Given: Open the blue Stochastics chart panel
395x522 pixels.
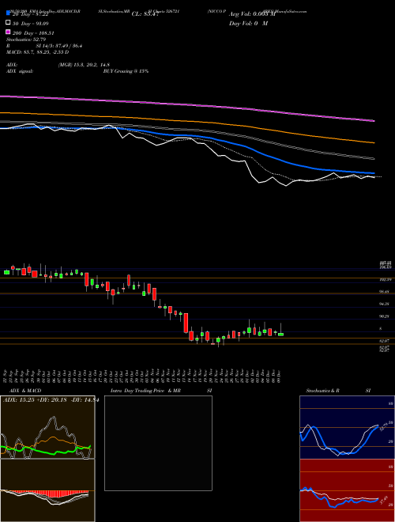Looking at the screenshot, I should pyautogui.click(x=347, y=427).
